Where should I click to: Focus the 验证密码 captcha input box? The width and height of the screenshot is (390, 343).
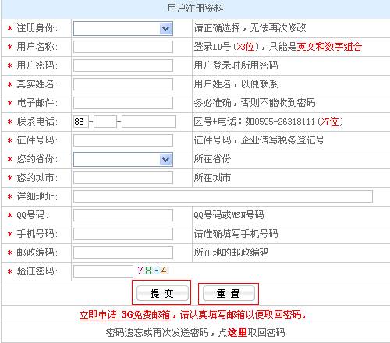(x=103, y=271)
